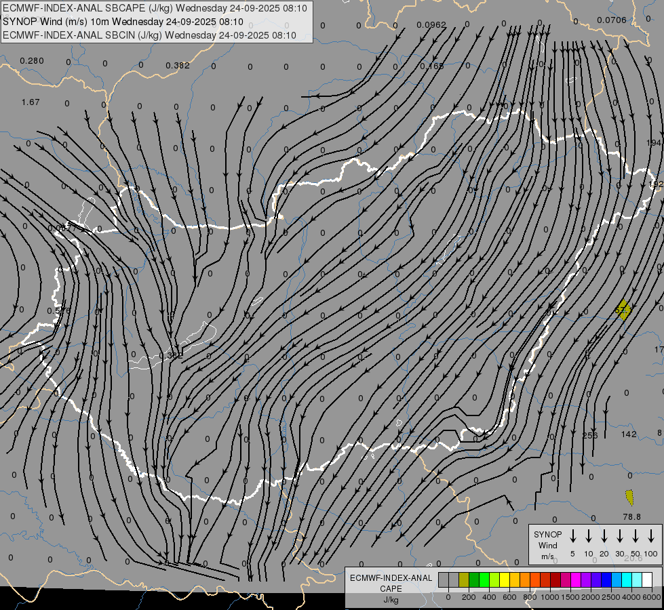Image resolution: width=664 pixels, height=610 pixels.
Task: Click the yellow CAPE patch on the map
Action: (x=623, y=309)
